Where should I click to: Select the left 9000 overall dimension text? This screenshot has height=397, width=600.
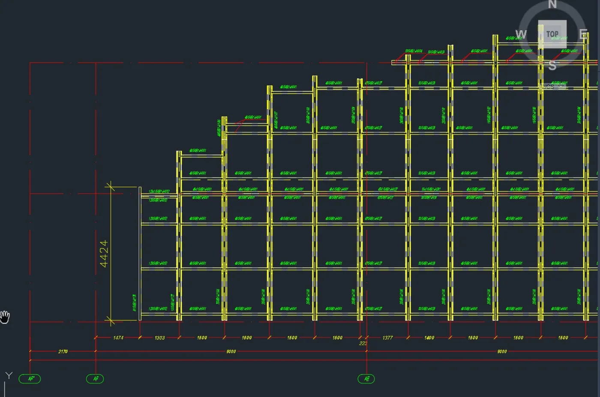pyautogui.click(x=231, y=352)
